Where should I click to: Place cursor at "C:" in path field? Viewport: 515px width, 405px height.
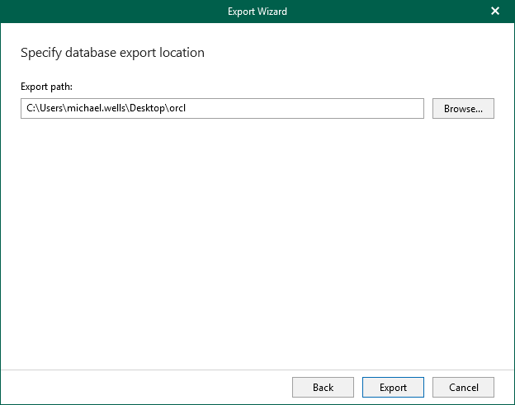pyautogui.click(x=31, y=108)
